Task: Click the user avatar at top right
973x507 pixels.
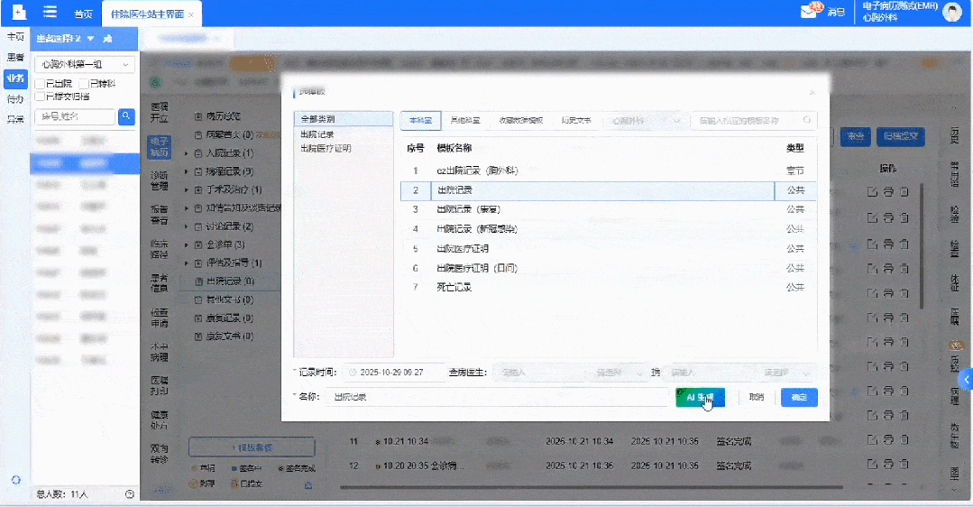Action: (x=952, y=13)
